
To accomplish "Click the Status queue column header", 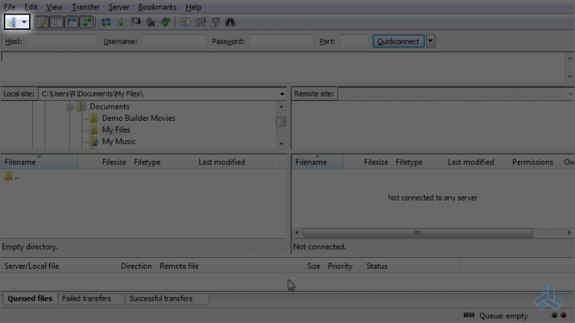I will pyautogui.click(x=411, y=266).
